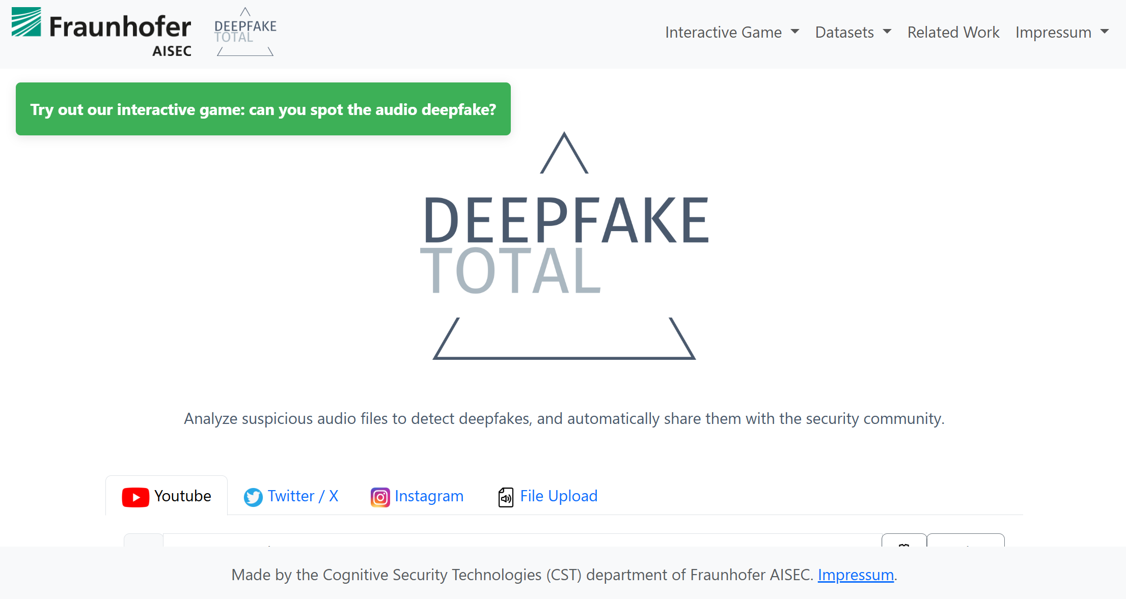The image size is (1126, 599).
Task: Click the Fraunhofer AISEC logo
Action: tap(101, 31)
